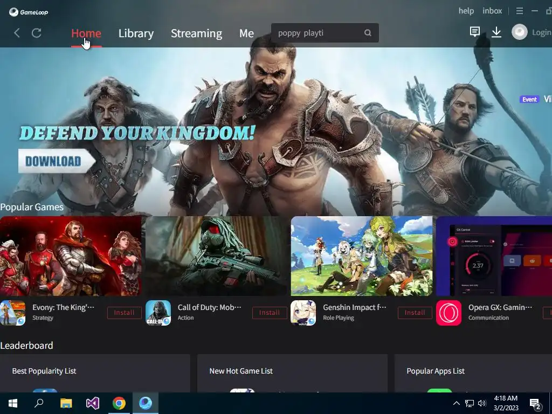552x414 pixels.
Task: Click the help link
Action: coord(466,11)
